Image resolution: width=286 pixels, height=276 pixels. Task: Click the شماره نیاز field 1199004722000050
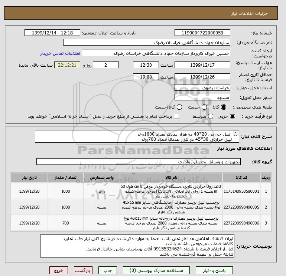(x=202, y=33)
